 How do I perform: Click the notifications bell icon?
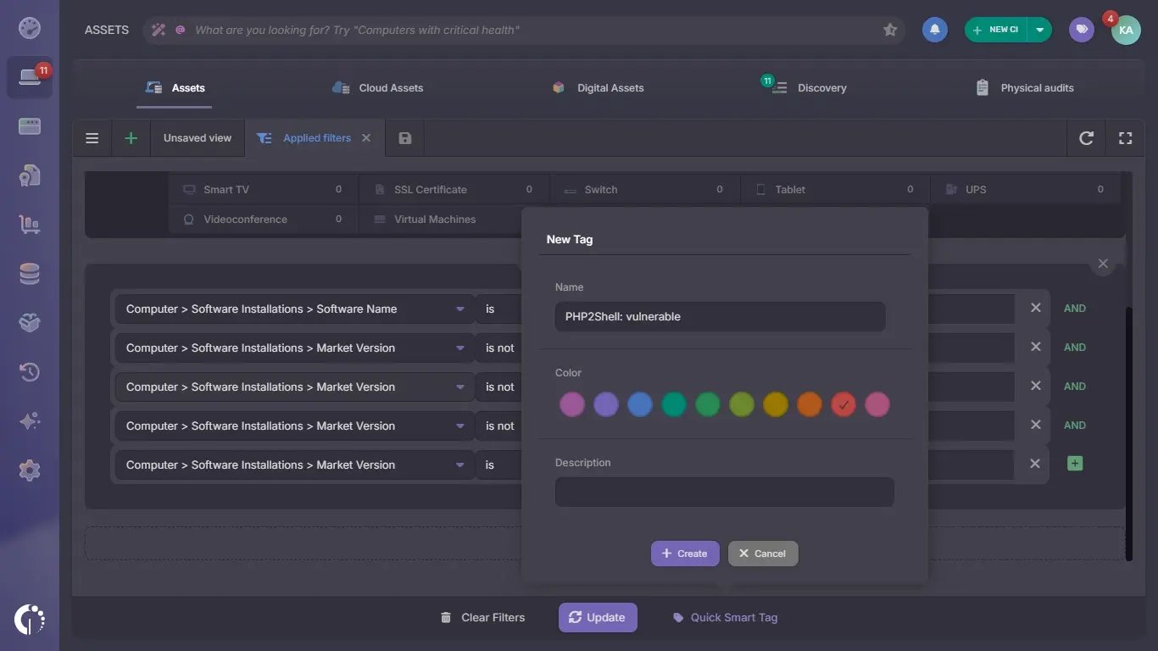(935, 30)
